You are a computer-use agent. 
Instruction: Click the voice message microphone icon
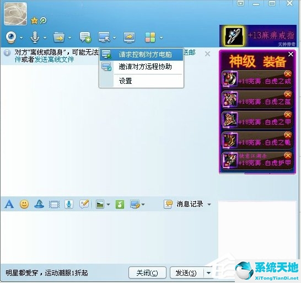(69, 204)
